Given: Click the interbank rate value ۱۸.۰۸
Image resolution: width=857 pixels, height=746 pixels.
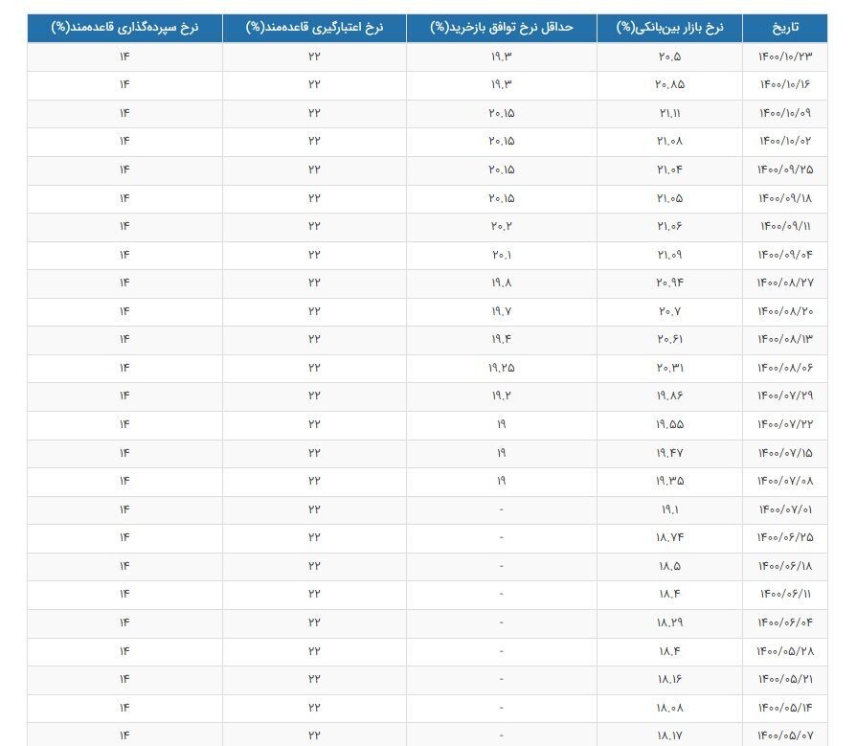Looking at the screenshot, I should coord(669,707).
